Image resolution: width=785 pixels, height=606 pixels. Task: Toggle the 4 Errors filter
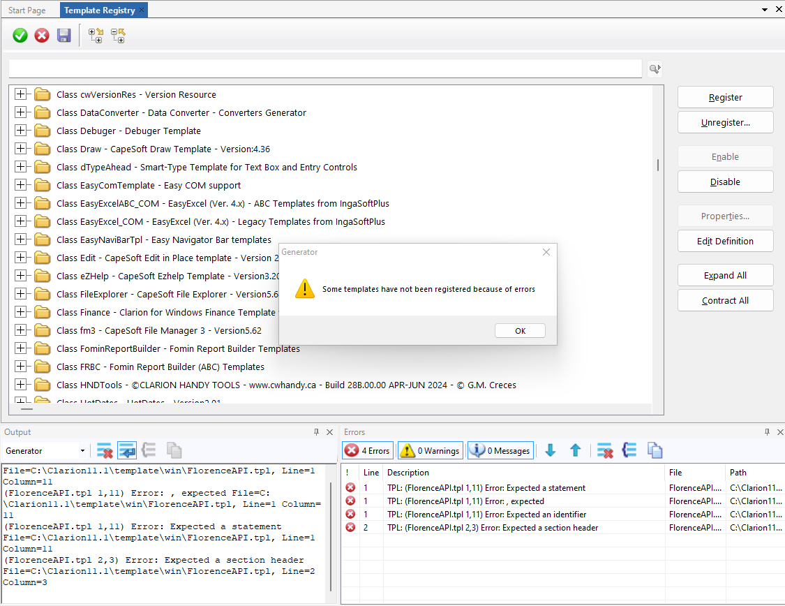pyautogui.click(x=368, y=451)
